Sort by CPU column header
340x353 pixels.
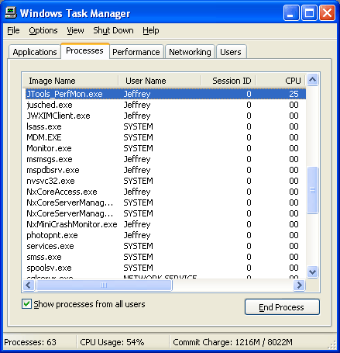pos(280,81)
